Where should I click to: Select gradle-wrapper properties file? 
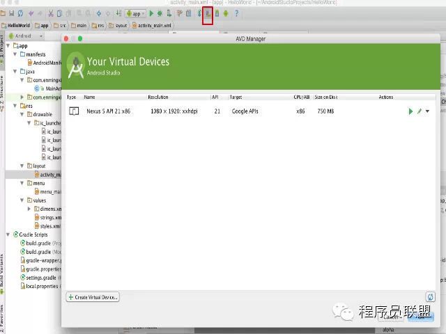click(x=40, y=260)
